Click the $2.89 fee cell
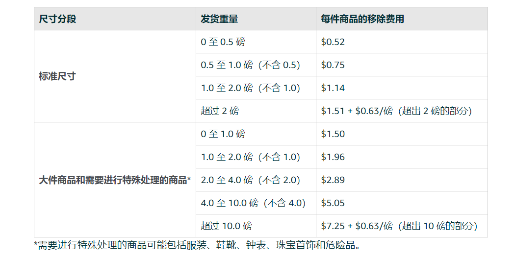The width and height of the screenshot is (515, 258). pos(333,180)
